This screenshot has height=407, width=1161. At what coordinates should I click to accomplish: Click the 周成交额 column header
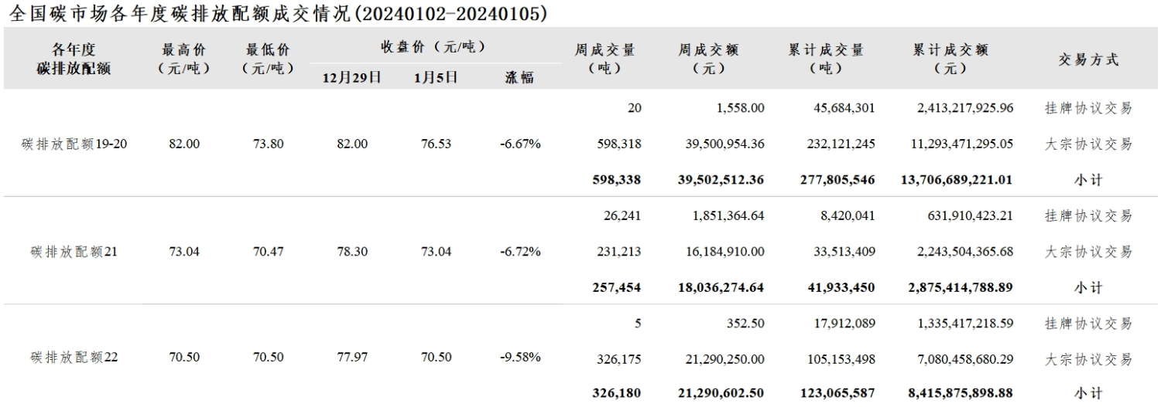708,59
